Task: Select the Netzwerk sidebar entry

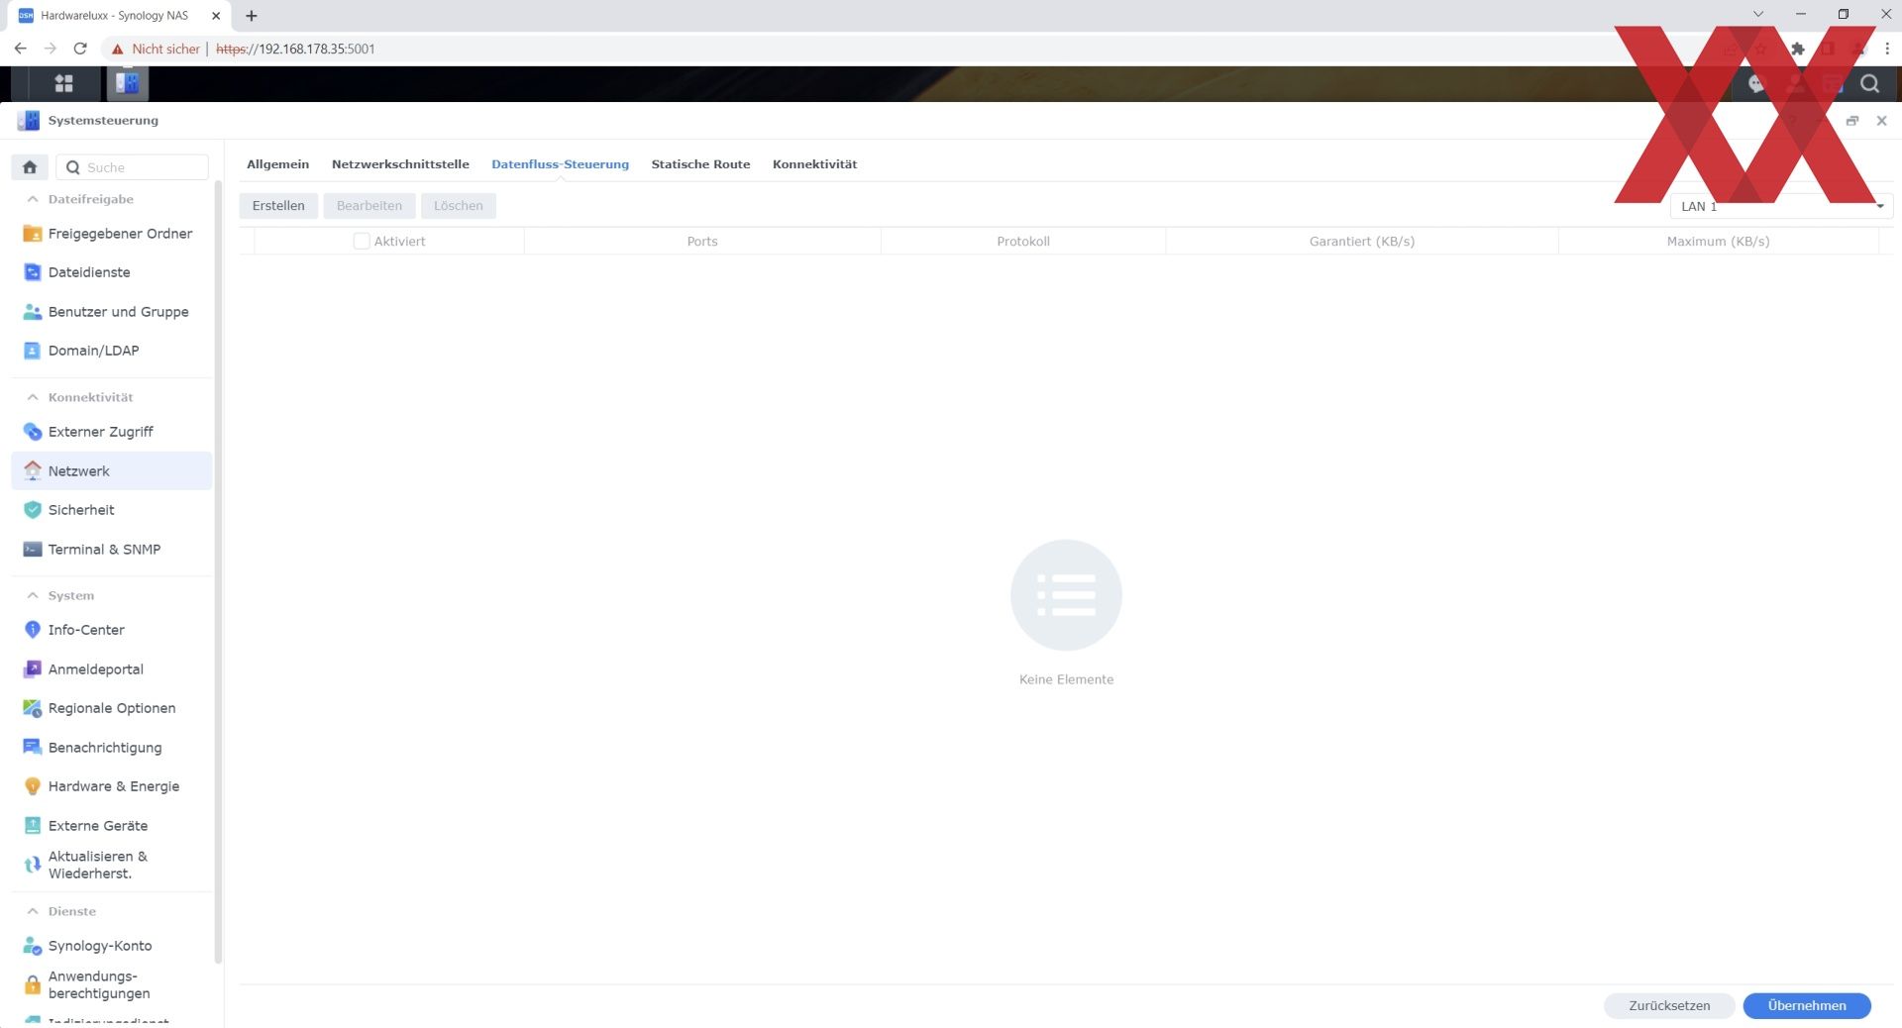Action: tap(112, 471)
